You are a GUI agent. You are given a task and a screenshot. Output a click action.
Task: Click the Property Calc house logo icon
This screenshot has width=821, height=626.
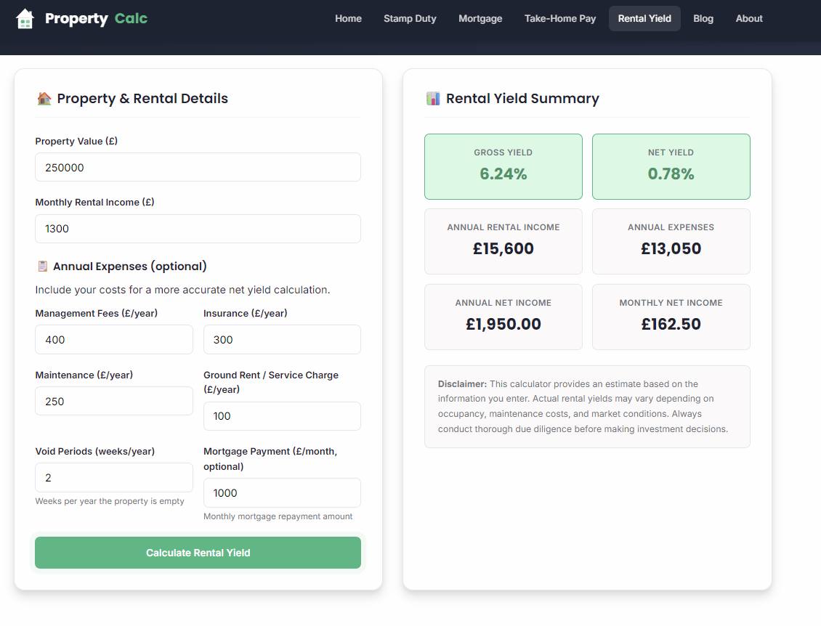click(25, 17)
